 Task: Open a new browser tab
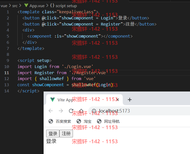[x=130, y=100]
